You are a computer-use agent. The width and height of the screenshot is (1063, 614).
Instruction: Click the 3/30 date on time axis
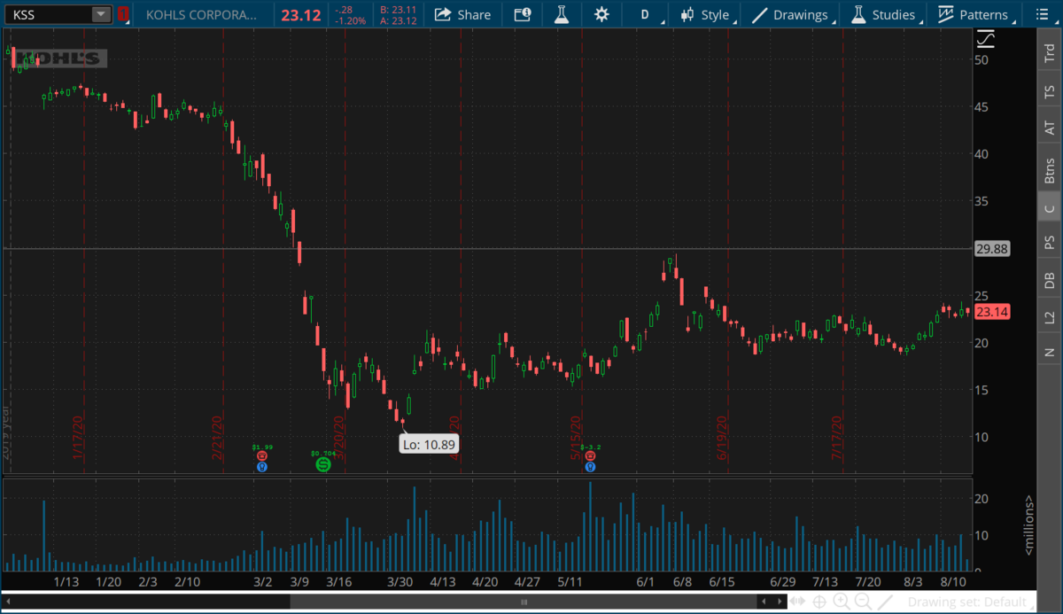pos(400,582)
